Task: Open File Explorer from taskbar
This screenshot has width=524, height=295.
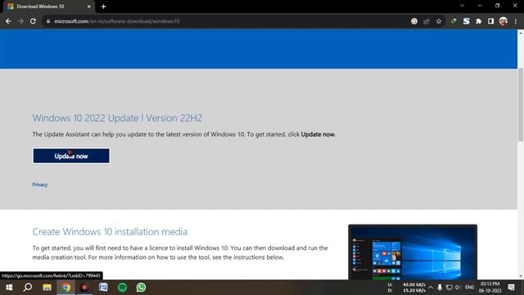Action: [47, 288]
